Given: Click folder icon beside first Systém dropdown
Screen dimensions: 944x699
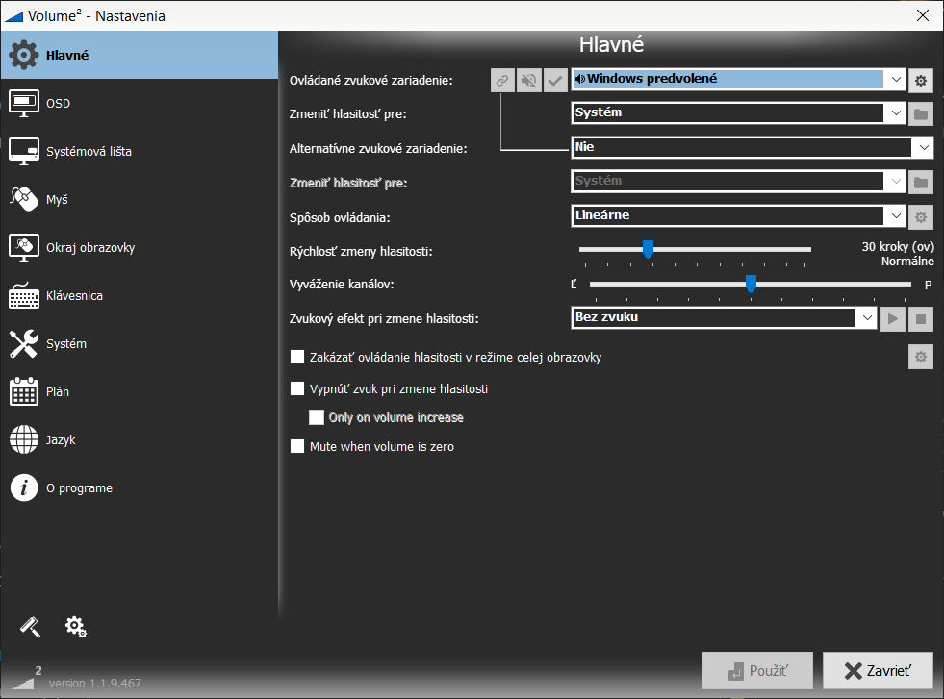Looking at the screenshot, I should point(921,114).
